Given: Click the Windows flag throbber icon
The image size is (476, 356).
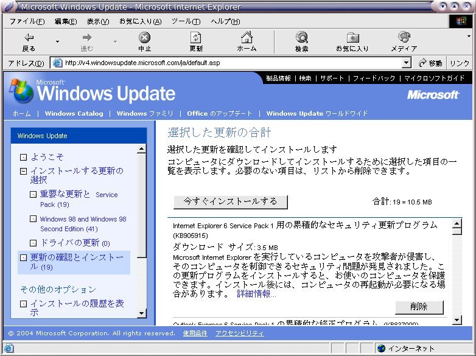Looking at the screenshot, I should click(460, 21).
